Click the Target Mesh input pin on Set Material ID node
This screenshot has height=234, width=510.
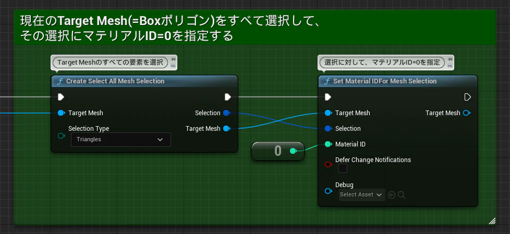coord(328,113)
